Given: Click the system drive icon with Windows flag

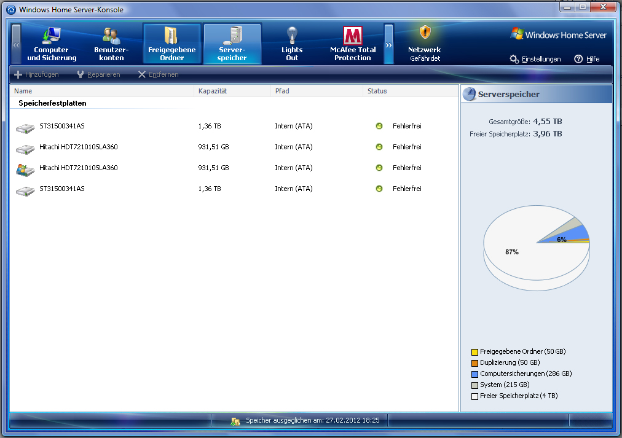Looking at the screenshot, I should pos(25,170).
